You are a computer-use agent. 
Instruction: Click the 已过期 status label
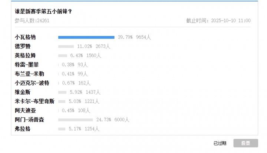coord(220,143)
